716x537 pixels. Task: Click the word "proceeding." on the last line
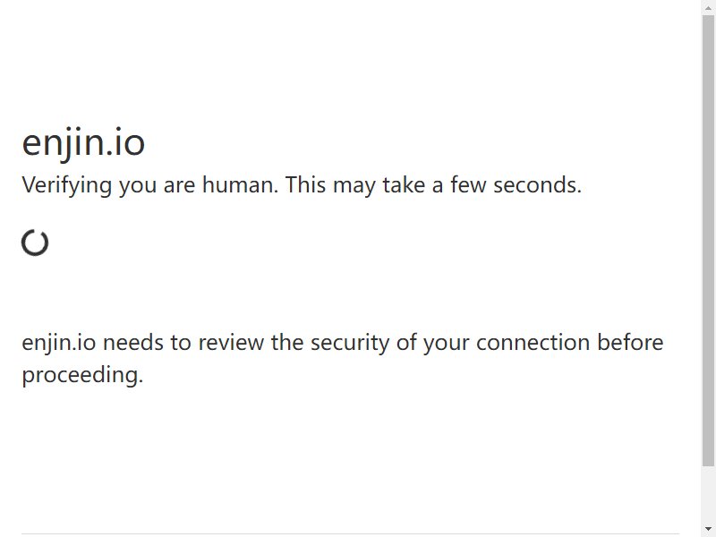point(82,376)
